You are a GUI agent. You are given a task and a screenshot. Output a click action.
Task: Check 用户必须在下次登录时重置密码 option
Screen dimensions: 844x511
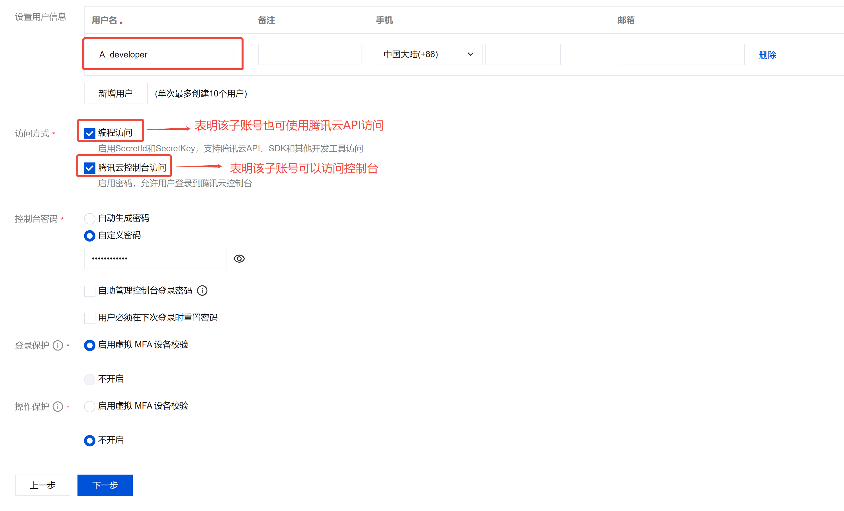click(x=90, y=318)
